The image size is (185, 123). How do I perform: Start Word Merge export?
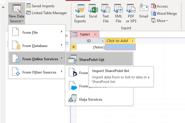[164, 14]
